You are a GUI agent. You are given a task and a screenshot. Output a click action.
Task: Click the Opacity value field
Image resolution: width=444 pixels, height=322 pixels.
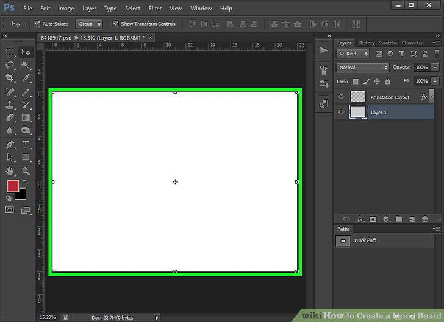(421, 68)
